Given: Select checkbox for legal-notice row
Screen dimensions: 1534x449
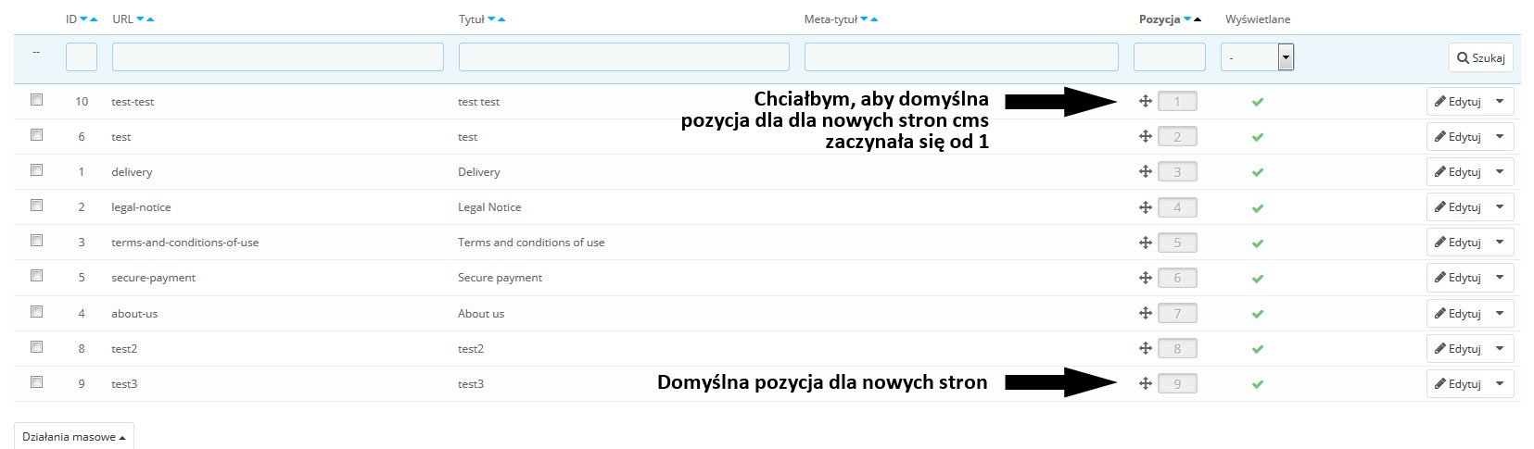Looking at the screenshot, I should 37,205.
